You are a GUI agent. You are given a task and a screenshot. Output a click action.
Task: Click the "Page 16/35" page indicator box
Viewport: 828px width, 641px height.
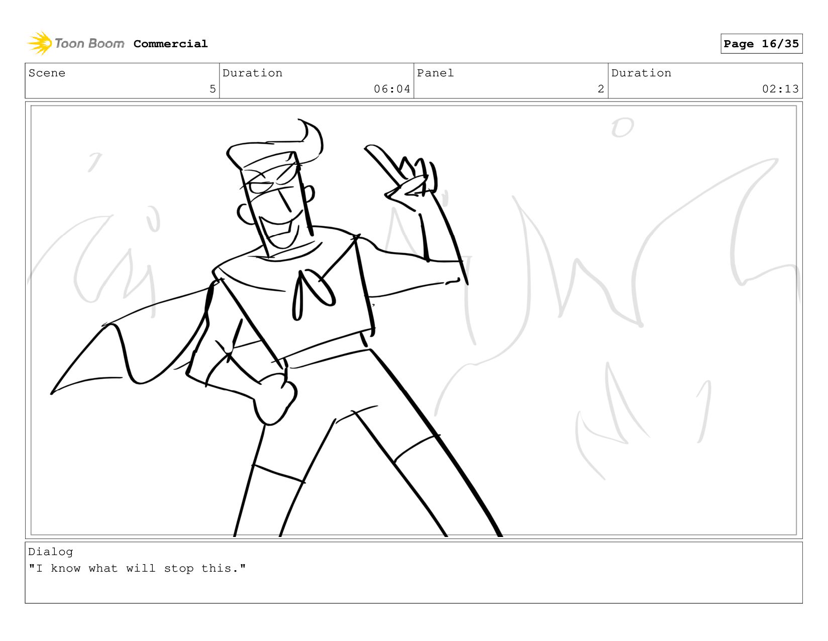click(761, 44)
